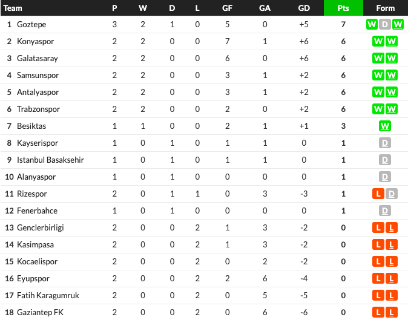Click the GF column header
Viewport: 408px width, 320px height.
coord(227,8)
